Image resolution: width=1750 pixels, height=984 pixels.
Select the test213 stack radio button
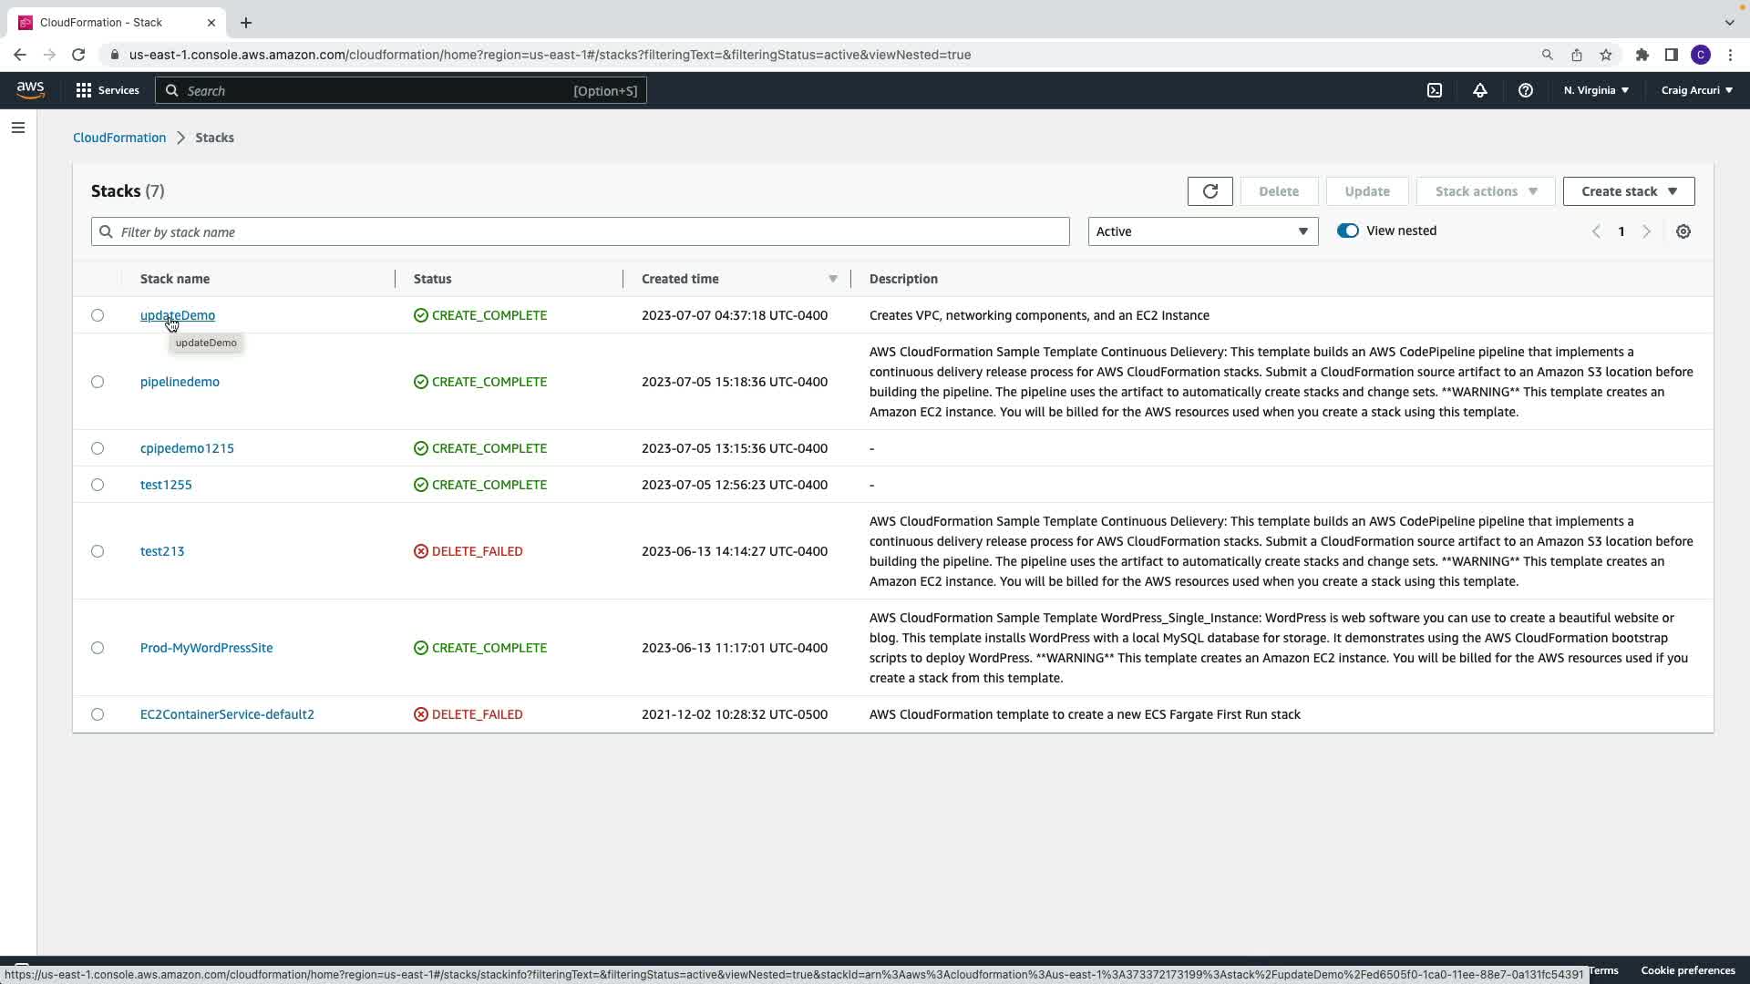click(x=98, y=551)
